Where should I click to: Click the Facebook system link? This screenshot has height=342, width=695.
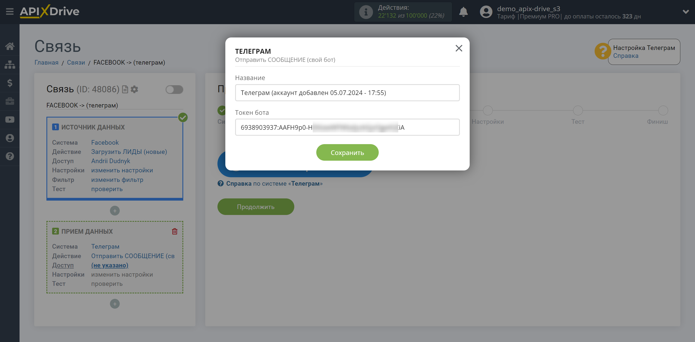[x=105, y=142]
